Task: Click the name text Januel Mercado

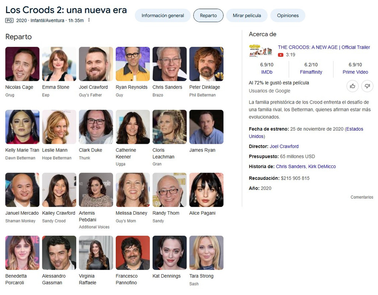Action: click(22, 213)
